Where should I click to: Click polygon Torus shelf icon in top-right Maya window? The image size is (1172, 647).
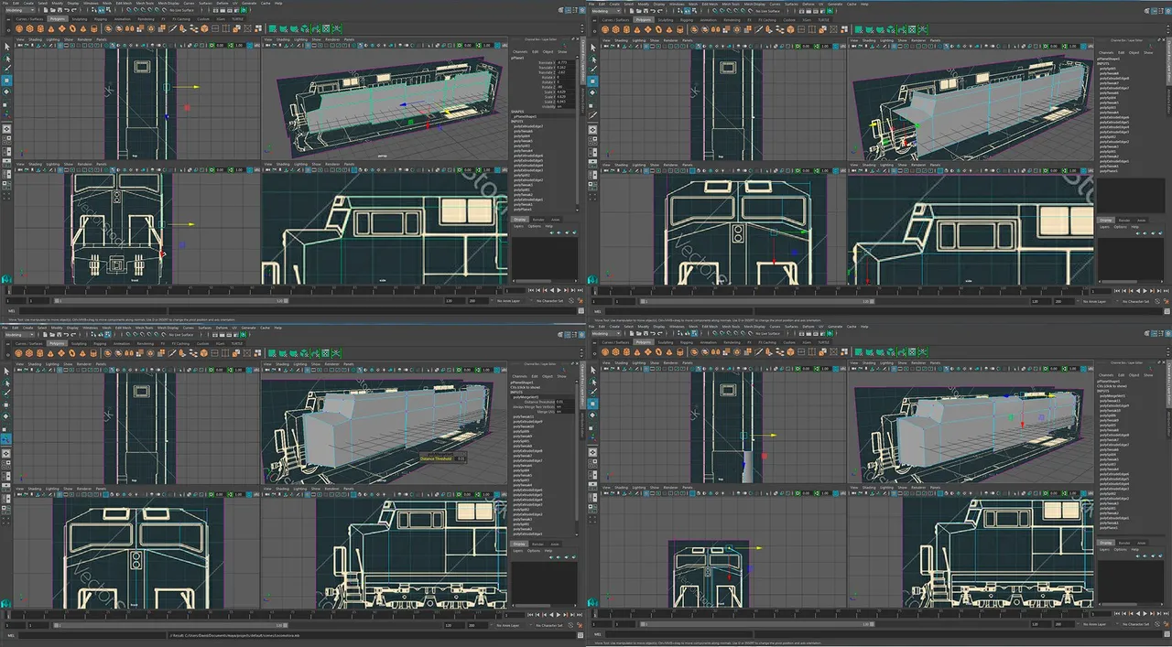[658, 28]
